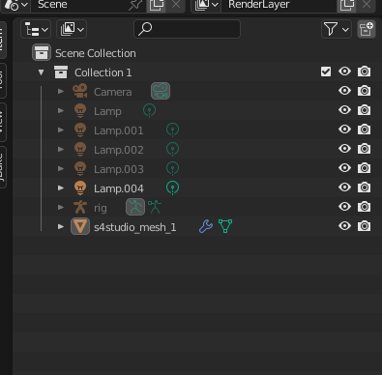Click the light data icon beside Lamp.002
382x375 pixels.
(172, 149)
